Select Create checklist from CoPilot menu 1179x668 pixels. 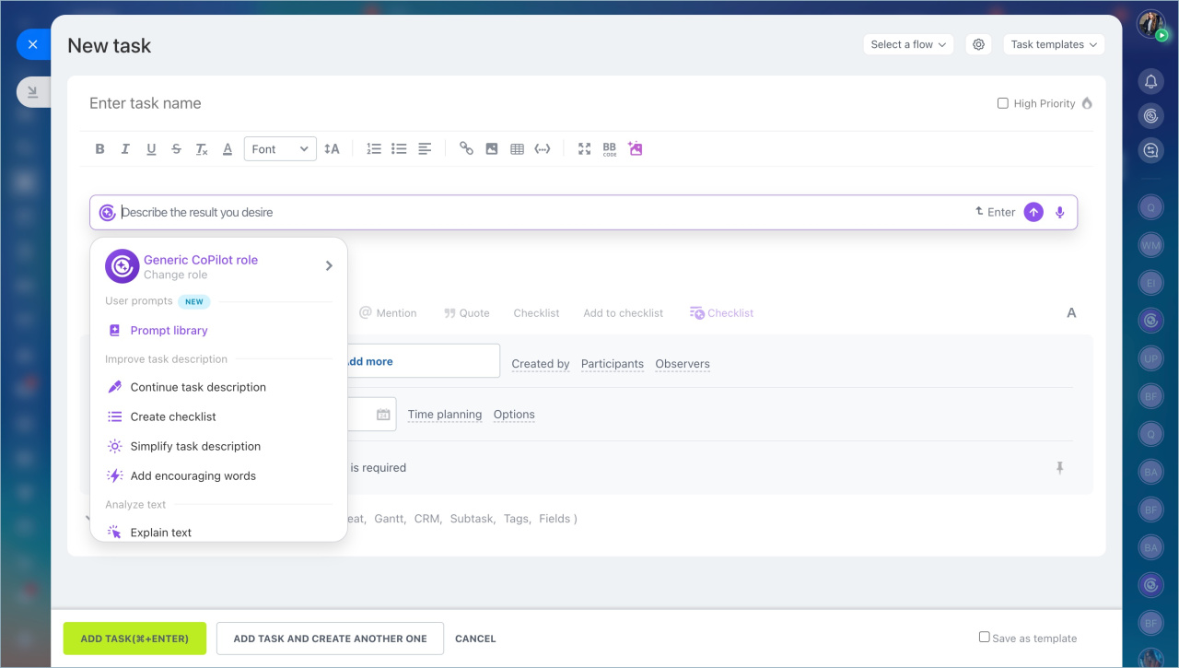173,416
